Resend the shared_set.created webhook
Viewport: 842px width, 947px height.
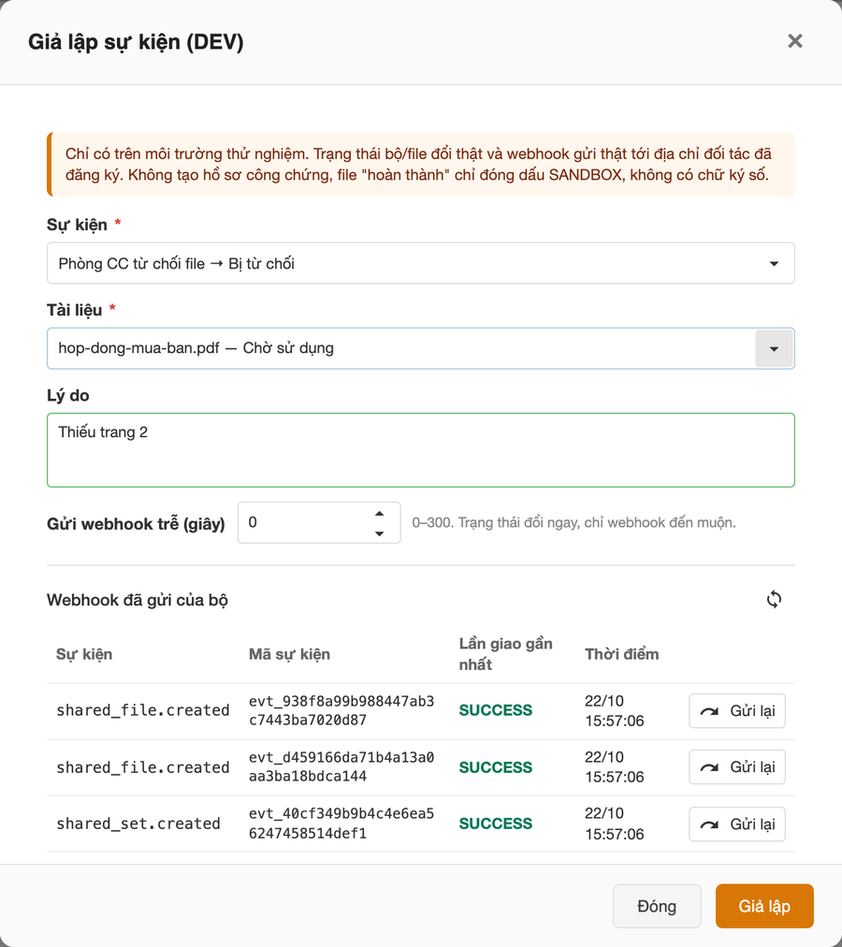[x=737, y=823]
